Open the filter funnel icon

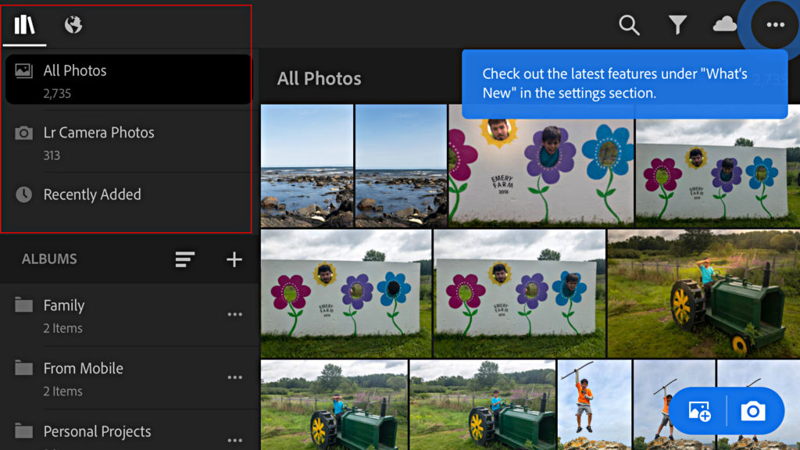(677, 25)
